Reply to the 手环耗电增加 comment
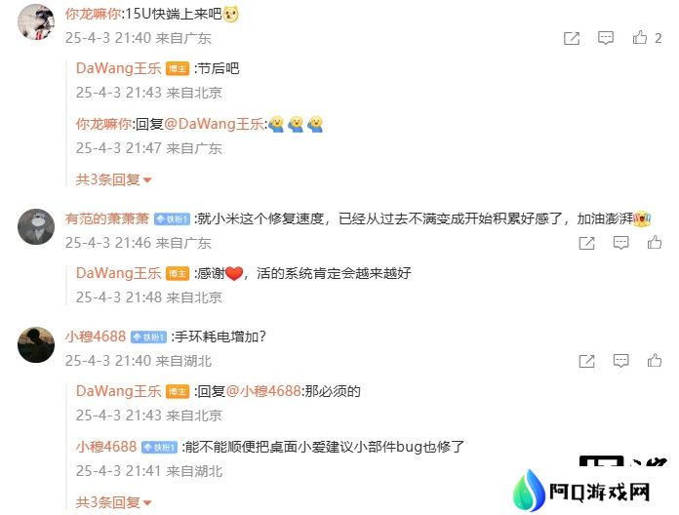The width and height of the screenshot is (679, 515). (x=620, y=361)
